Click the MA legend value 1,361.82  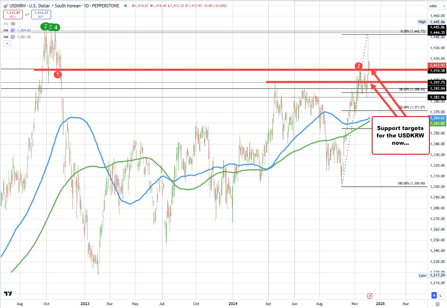pos(24,37)
